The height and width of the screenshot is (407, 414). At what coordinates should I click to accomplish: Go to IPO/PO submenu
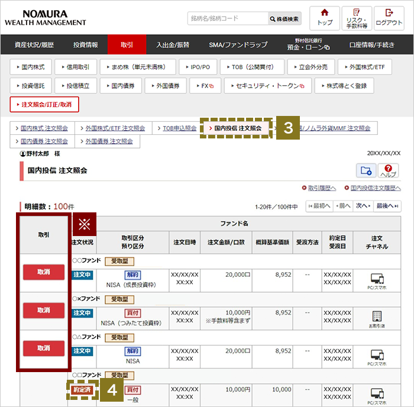198,67
